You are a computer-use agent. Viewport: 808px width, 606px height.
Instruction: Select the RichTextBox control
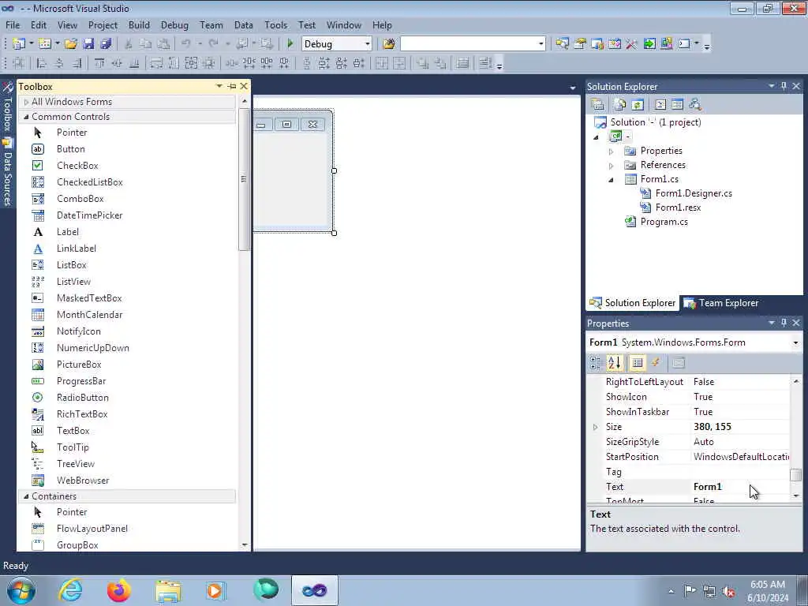[x=82, y=413]
